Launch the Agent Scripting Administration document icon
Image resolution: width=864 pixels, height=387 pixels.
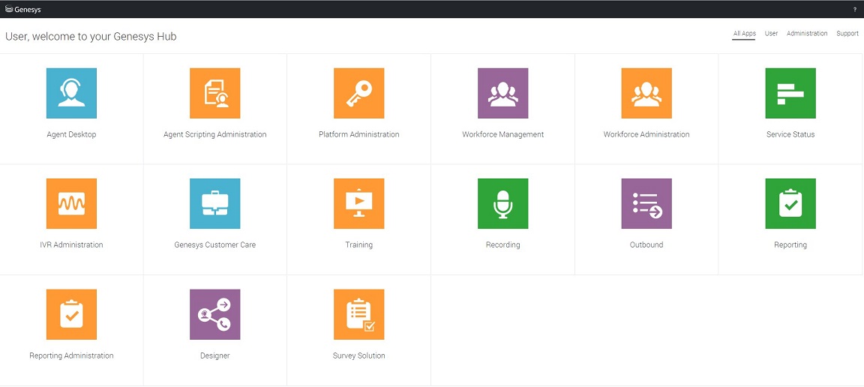[x=215, y=93]
